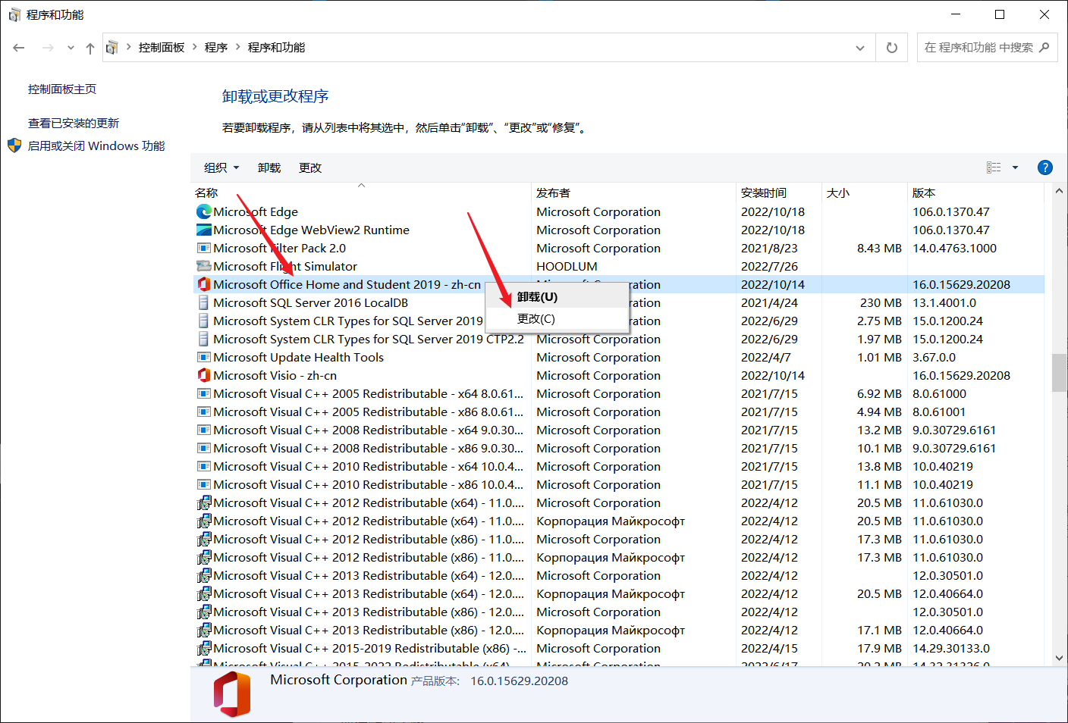Open the view options dropdown arrow

[1015, 167]
